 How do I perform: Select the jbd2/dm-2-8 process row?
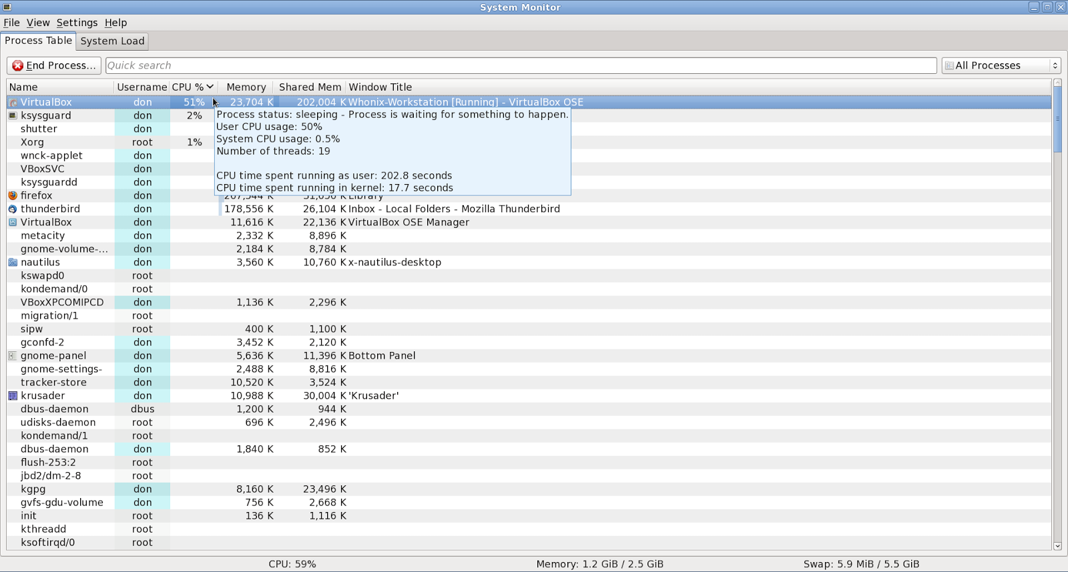click(529, 475)
